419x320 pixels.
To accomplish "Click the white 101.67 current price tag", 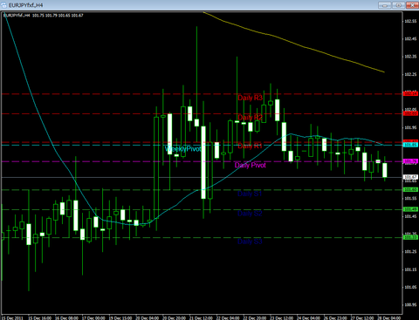I will [x=410, y=177].
